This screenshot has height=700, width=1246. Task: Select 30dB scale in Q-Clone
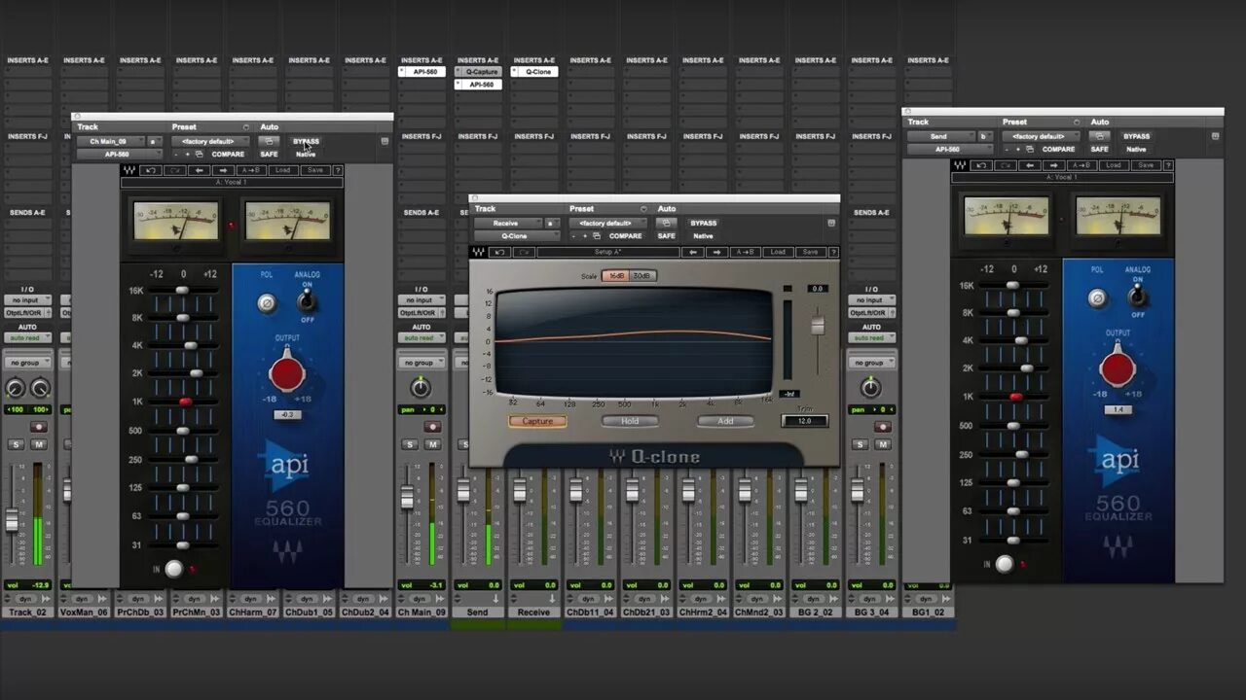point(642,276)
